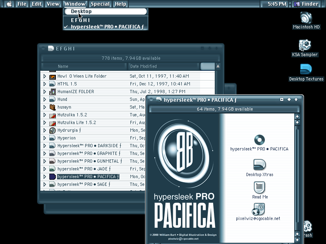
Task: Select the pixelwiz@cgocable.net mail icon
Action: 258,209
